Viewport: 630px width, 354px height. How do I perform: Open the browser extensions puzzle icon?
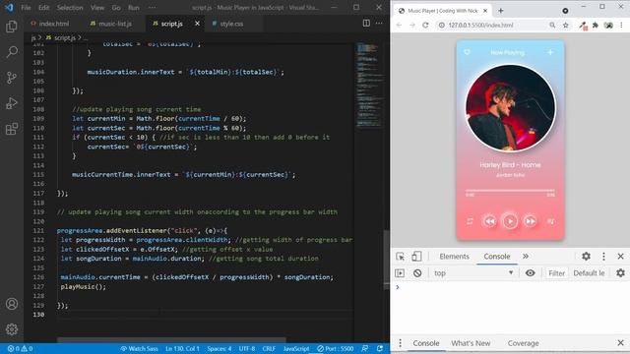(x=596, y=25)
